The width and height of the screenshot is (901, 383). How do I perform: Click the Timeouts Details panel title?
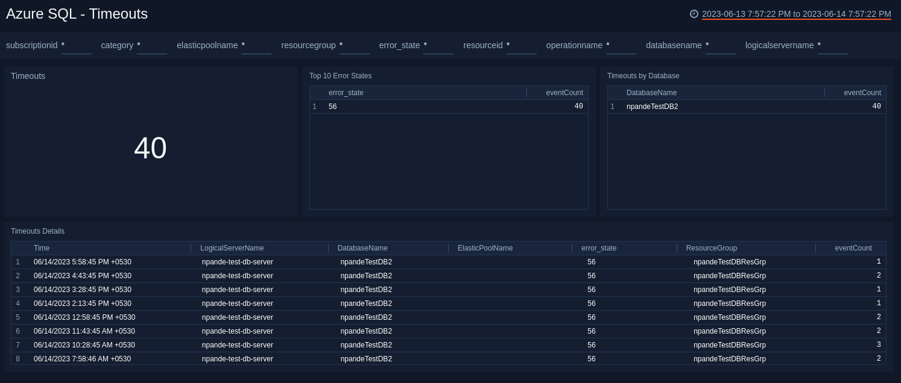pyautogui.click(x=37, y=231)
